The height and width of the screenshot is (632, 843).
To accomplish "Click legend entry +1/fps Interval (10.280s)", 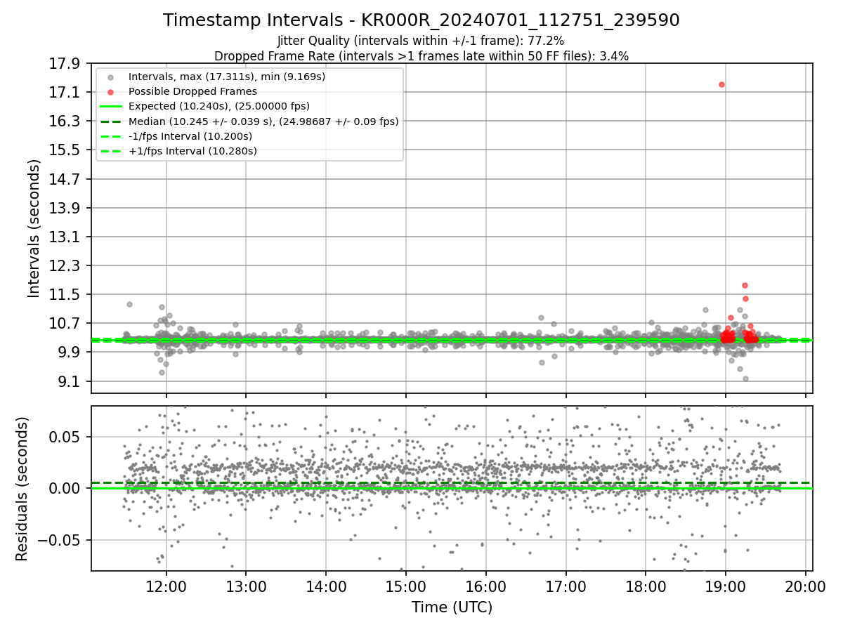I will 192,150.
